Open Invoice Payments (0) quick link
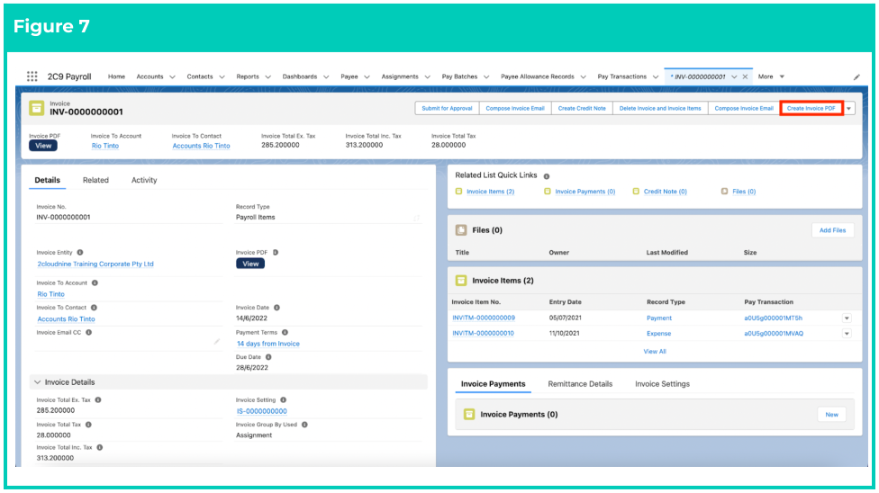This screenshot has height=493, width=879. coord(585,192)
